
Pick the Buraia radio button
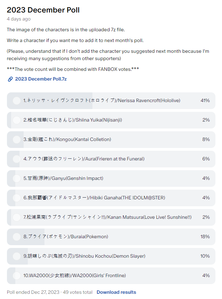coord(16,237)
